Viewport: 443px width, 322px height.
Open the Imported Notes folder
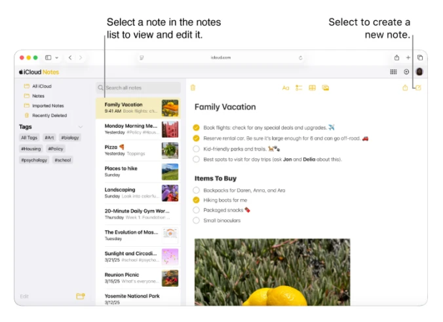pos(44,105)
